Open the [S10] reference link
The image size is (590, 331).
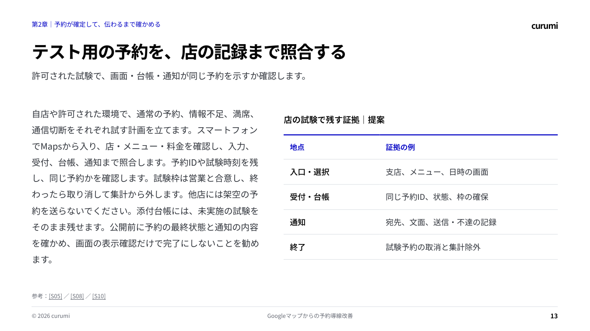99,296
